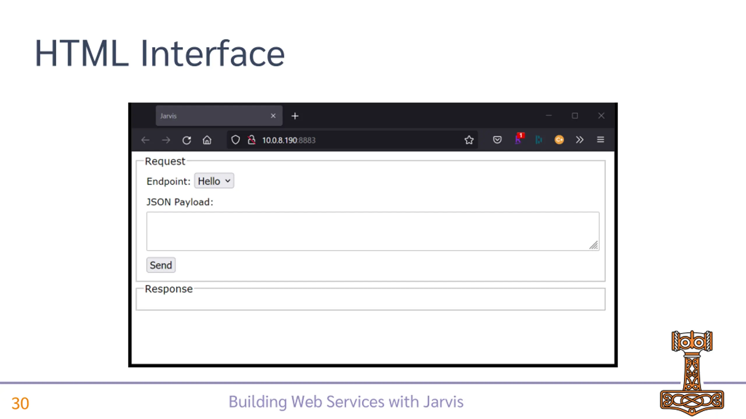Screen dimensions: 746x419
Task: Go to browser home page
Action: (207, 140)
